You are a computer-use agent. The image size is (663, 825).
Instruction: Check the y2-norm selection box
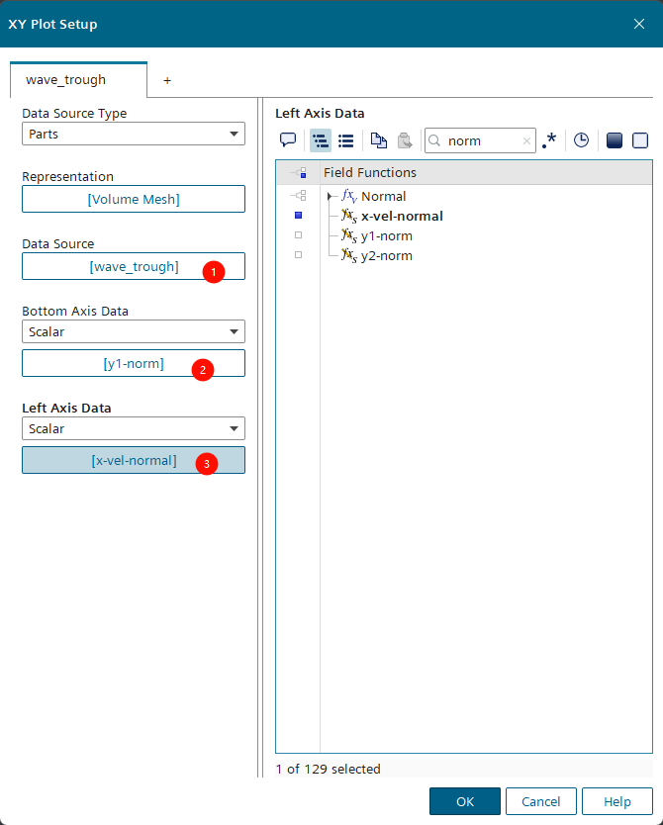click(x=298, y=255)
